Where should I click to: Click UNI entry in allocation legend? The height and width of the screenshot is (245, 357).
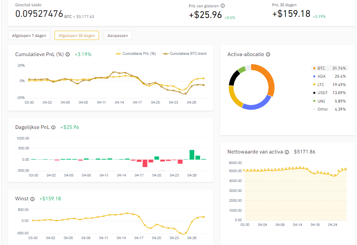click(329, 101)
